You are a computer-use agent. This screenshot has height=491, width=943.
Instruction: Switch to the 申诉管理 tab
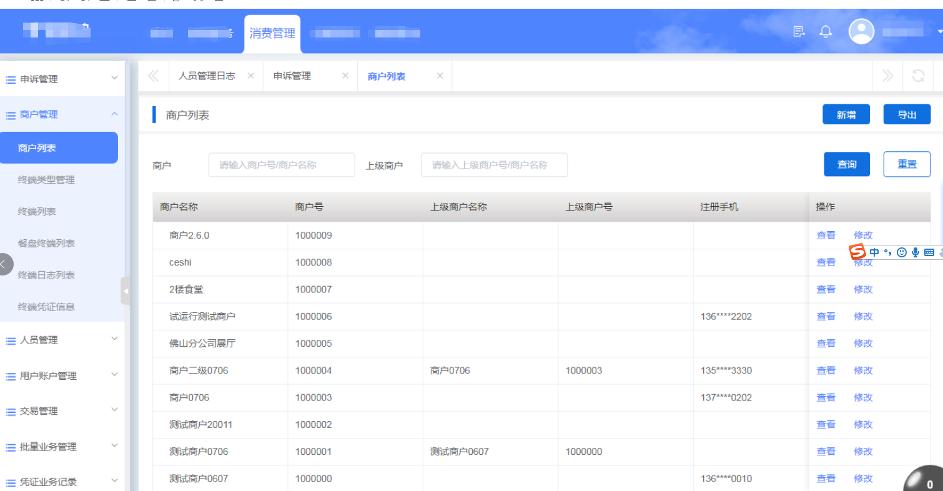292,76
